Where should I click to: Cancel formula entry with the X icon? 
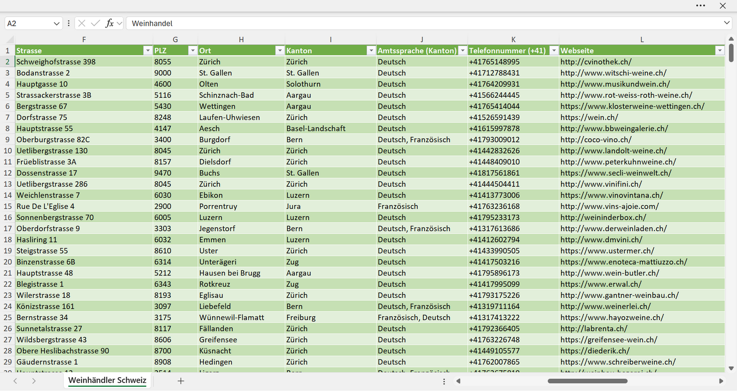pos(82,23)
